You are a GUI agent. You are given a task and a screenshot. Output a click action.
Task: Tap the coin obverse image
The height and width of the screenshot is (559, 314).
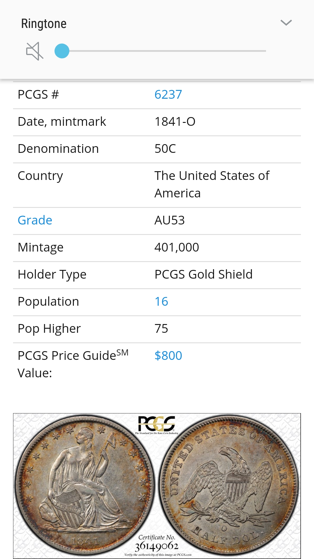85,485
